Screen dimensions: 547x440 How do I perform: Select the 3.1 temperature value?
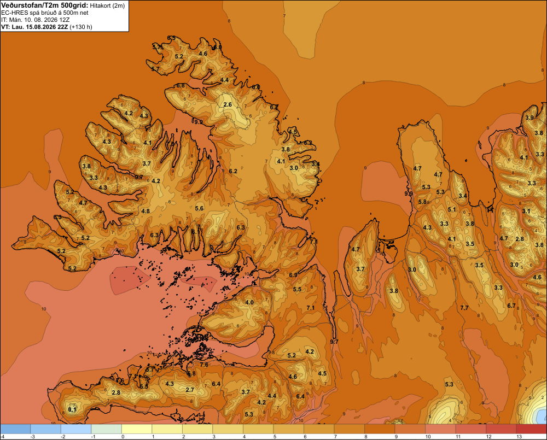526,211
